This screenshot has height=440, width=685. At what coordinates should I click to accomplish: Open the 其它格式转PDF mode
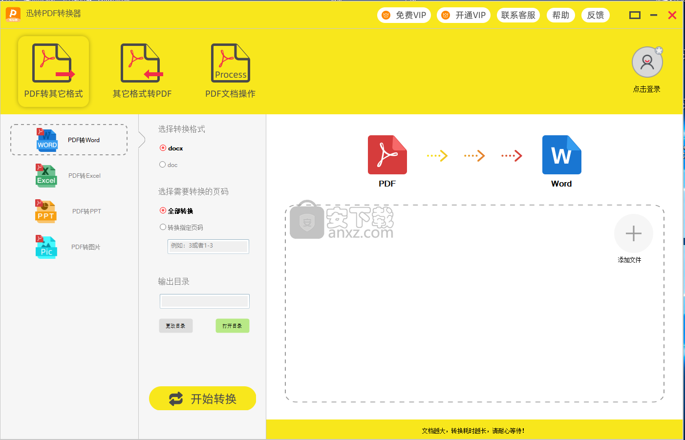142,72
